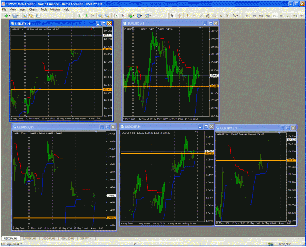The height and width of the screenshot is (247, 306).
Task: Open the Indicators list icon
Action: pyautogui.click(x=130, y=16)
